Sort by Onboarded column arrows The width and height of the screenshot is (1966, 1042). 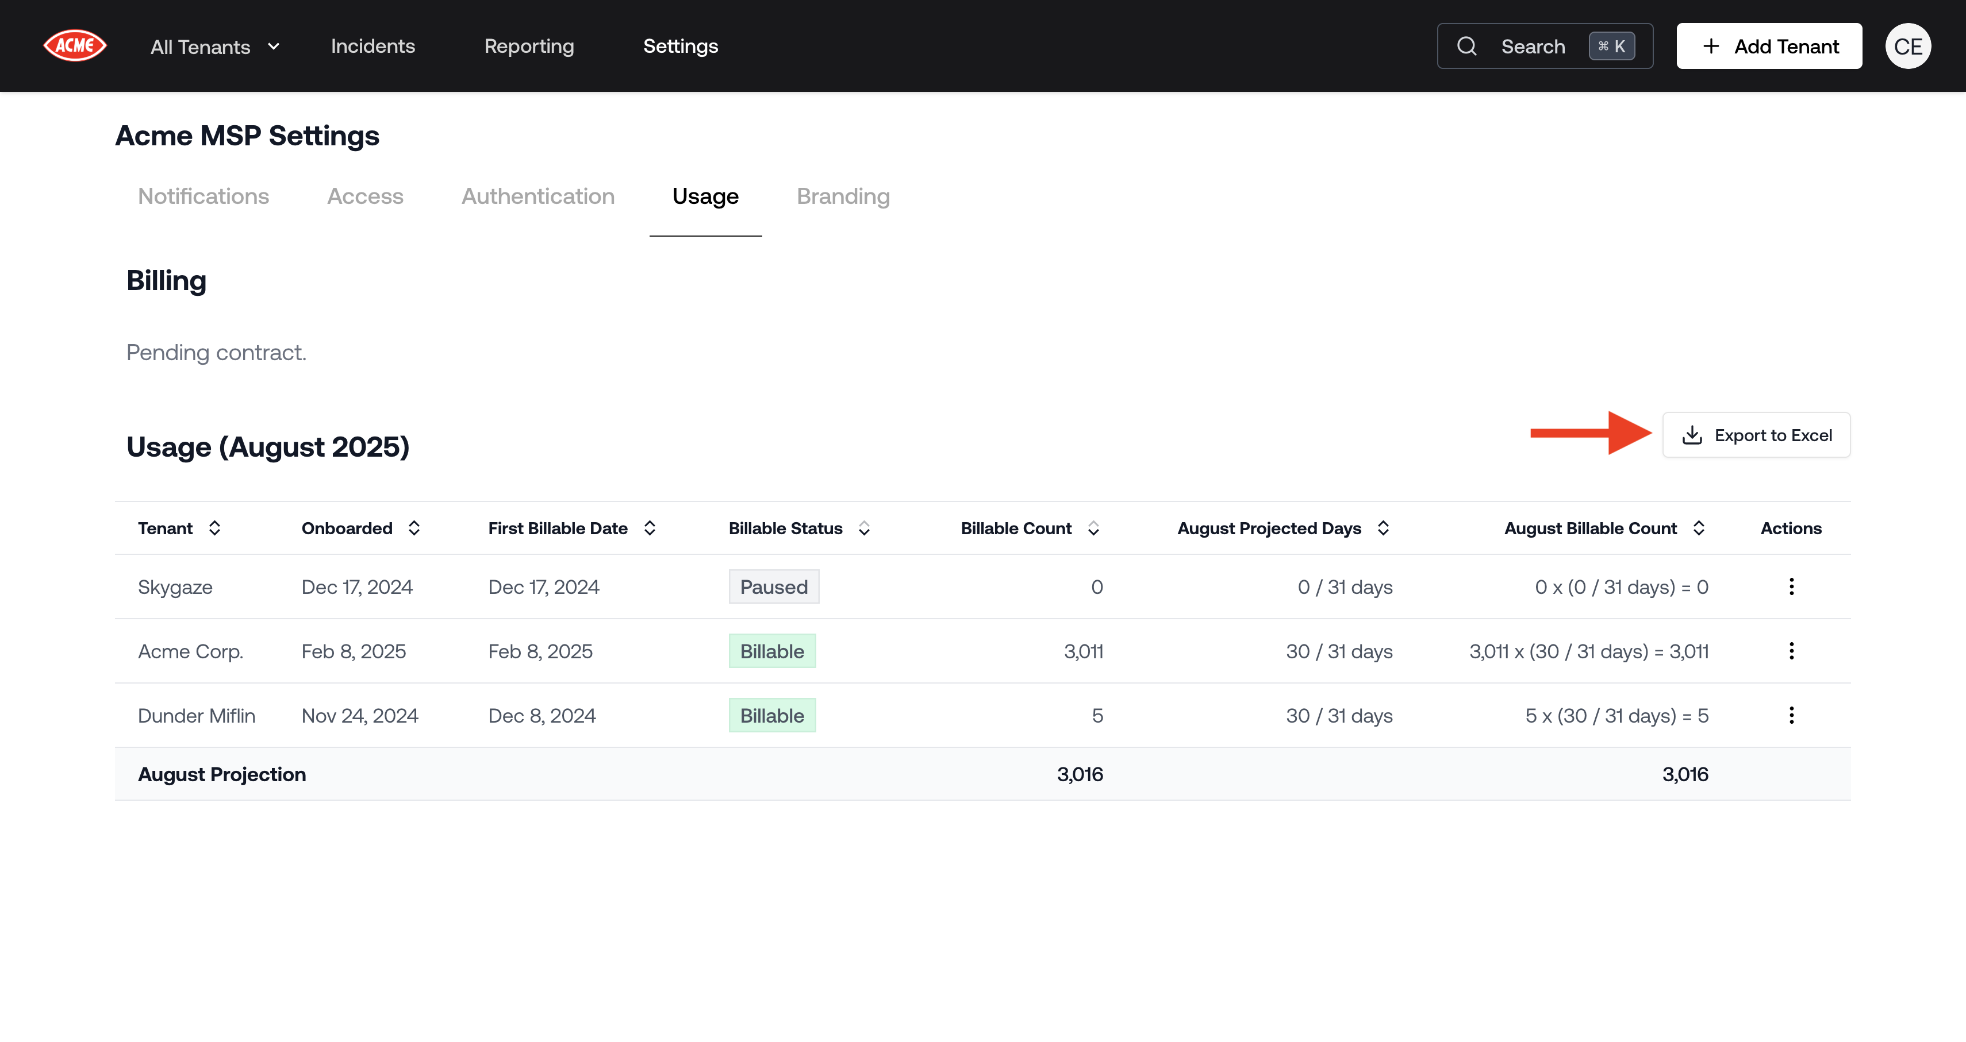(414, 528)
